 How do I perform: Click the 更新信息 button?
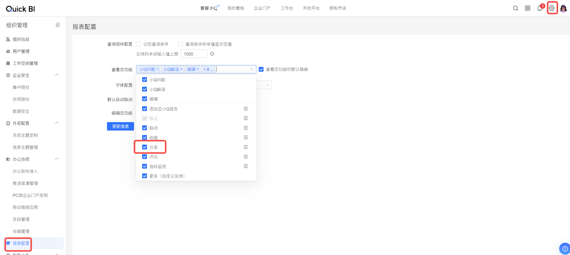pyautogui.click(x=120, y=126)
